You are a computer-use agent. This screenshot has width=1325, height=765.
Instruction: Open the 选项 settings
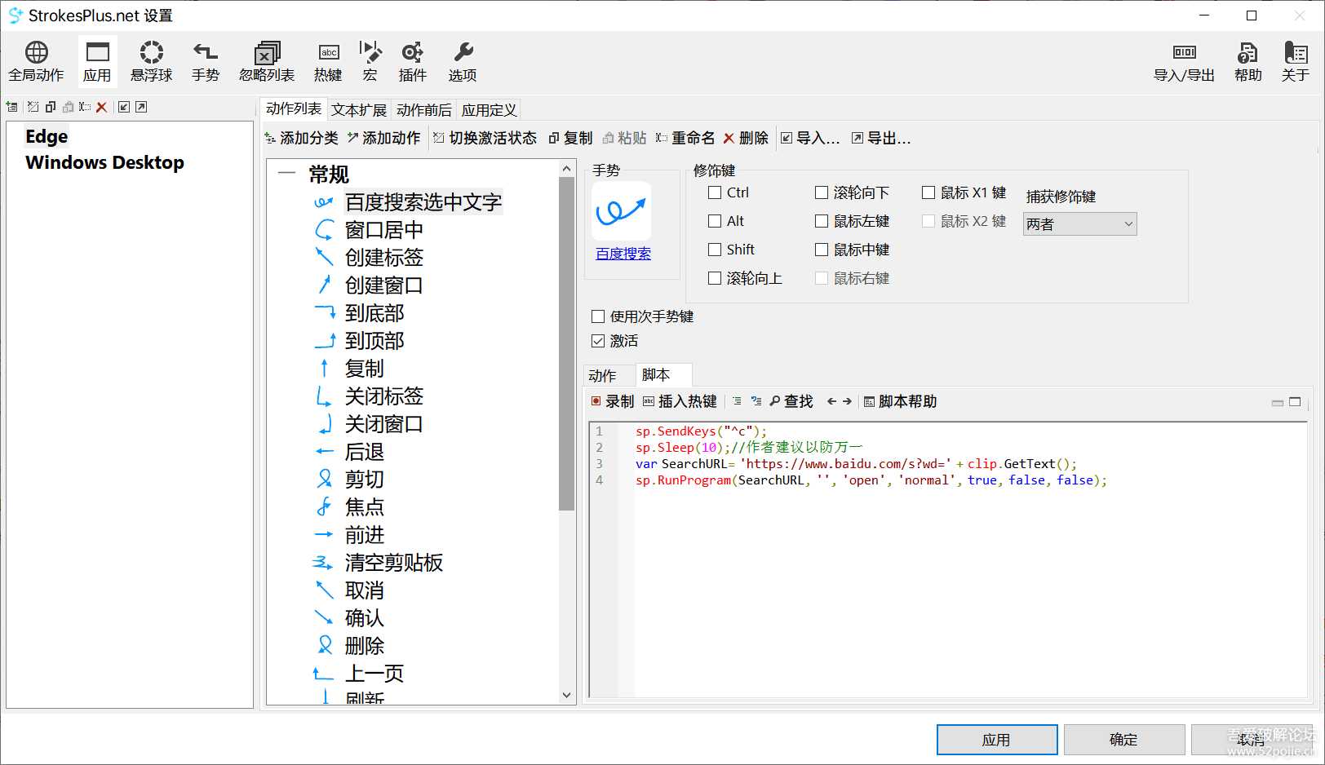click(x=462, y=61)
